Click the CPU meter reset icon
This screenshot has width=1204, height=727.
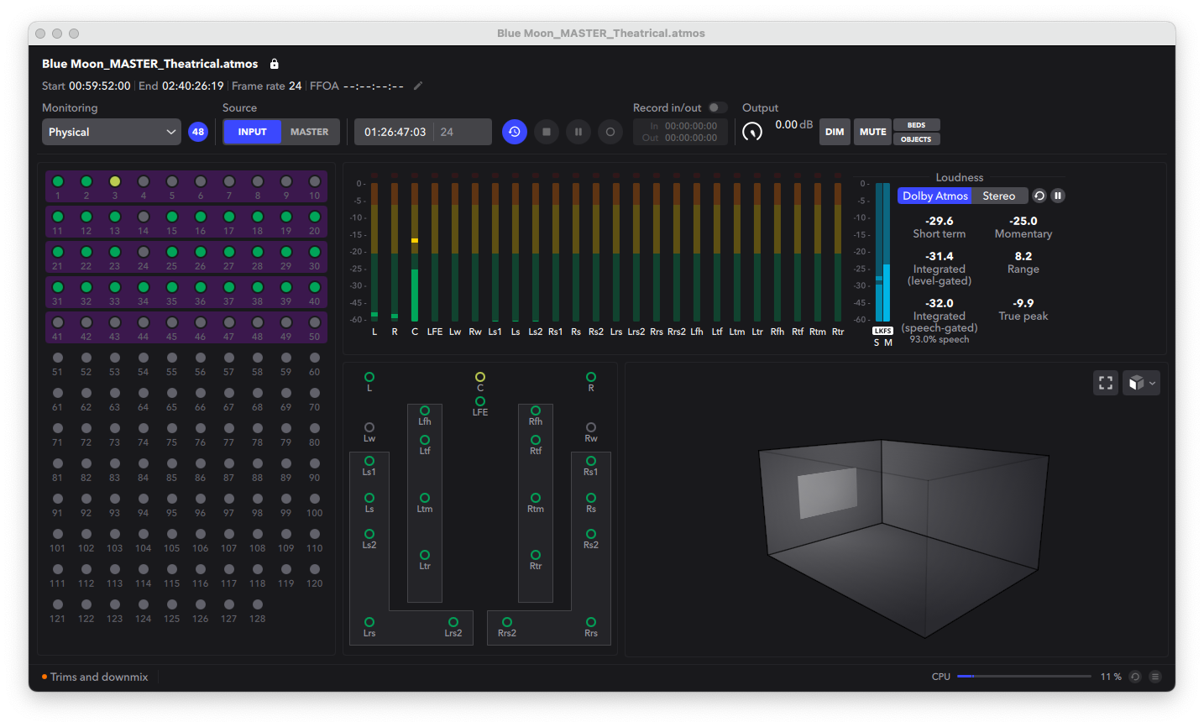click(1135, 677)
